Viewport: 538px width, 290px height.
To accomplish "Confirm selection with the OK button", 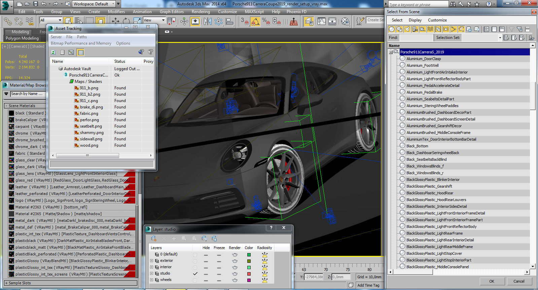I will 492,281.
